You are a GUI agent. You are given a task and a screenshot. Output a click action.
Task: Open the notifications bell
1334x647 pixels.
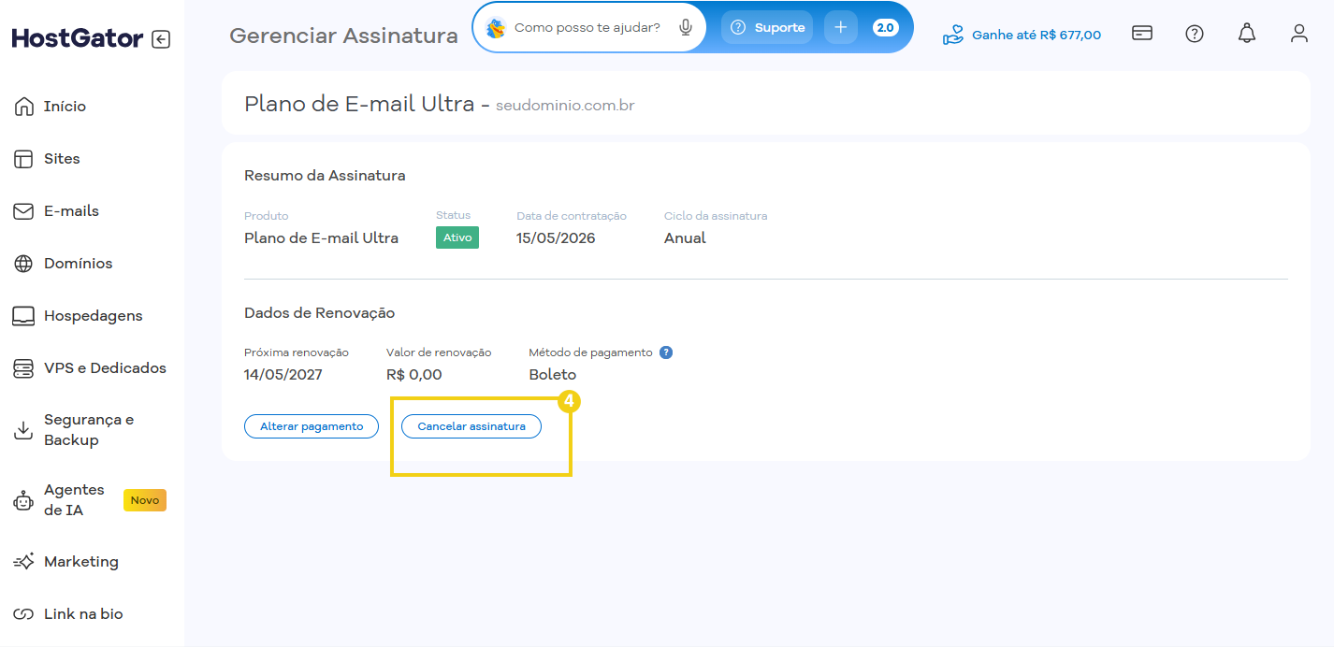(x=1246, y=34)
